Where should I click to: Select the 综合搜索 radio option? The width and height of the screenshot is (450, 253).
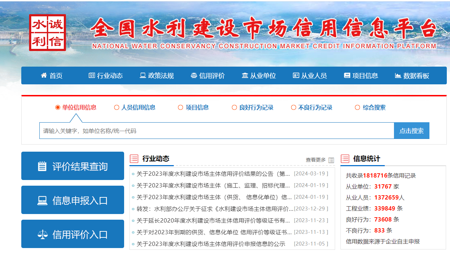click(x=357, y=108)
